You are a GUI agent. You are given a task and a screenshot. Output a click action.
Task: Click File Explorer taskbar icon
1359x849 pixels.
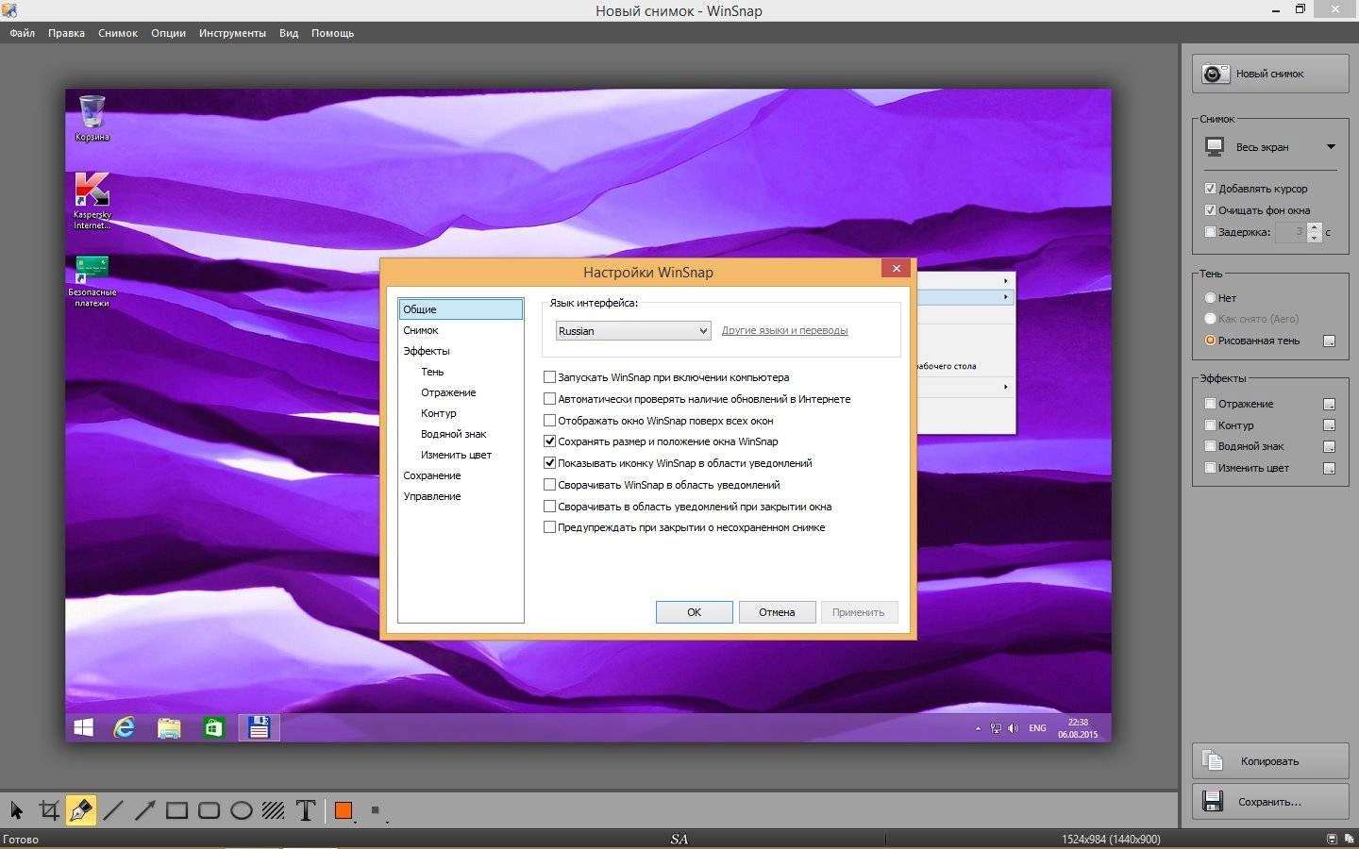(x=169, y=727)
